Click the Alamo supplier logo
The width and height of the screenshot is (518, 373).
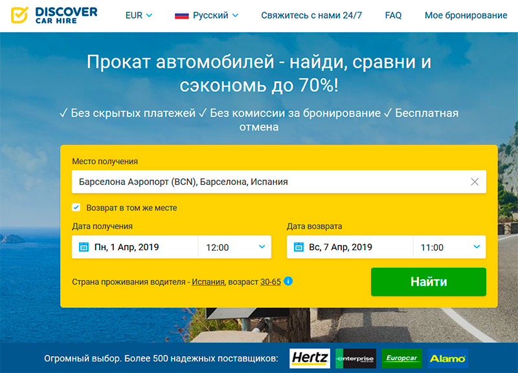tap(447, 358)
